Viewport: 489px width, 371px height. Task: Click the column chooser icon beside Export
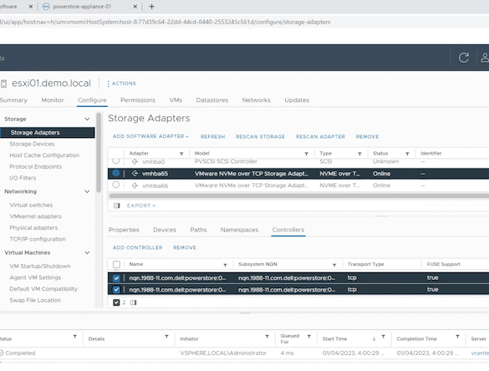[x=117, y=206]
